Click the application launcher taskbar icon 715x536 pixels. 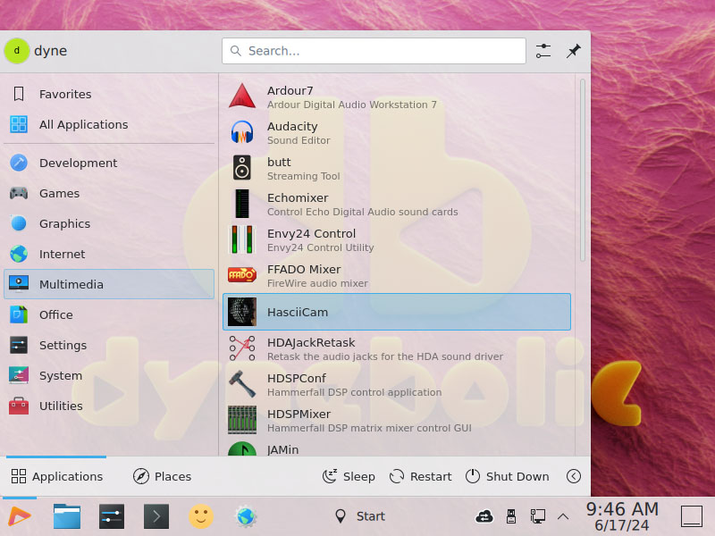click(x=20, y=516)
